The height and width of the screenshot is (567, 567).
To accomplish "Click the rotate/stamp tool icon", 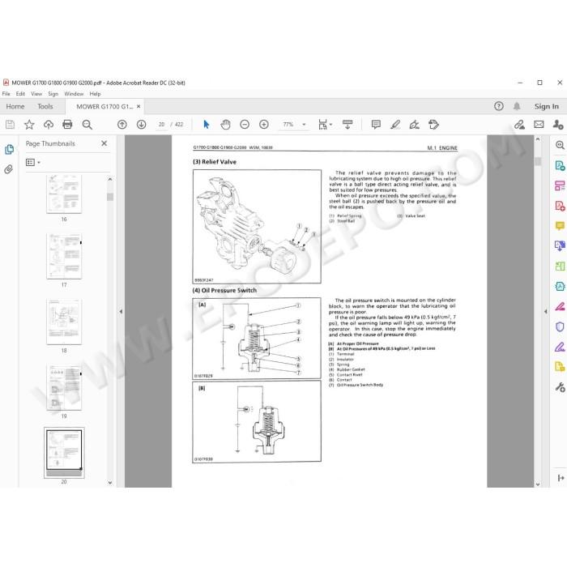I will tap(433, 125).
